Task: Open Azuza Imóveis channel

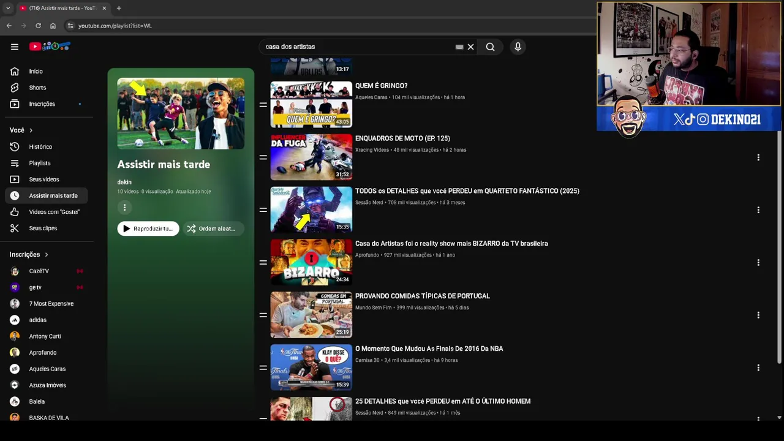Action: pyautogui.click(x=49, y=385)
